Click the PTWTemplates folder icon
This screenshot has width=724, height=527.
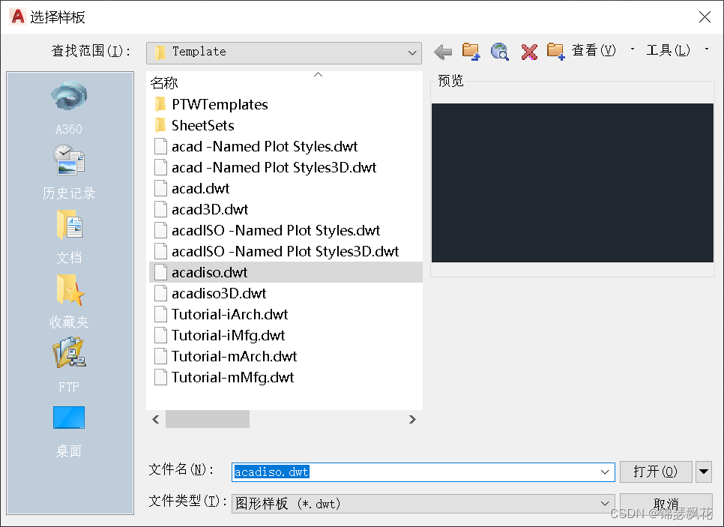160,104
